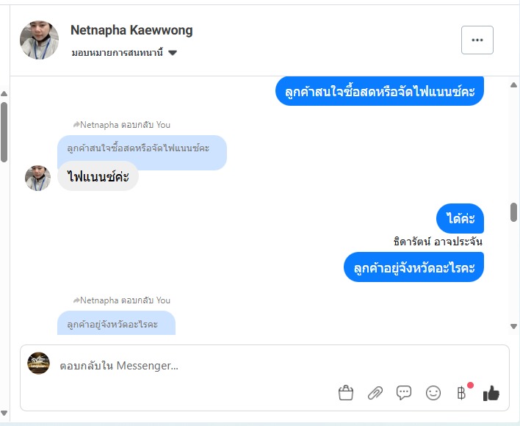Click the chat scroll-up arrow on left

point(4,94)
